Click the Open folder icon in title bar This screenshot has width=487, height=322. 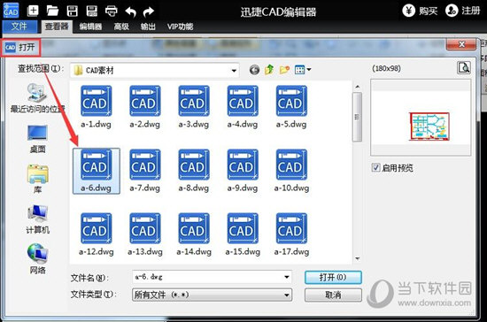[x=52, y=11]
